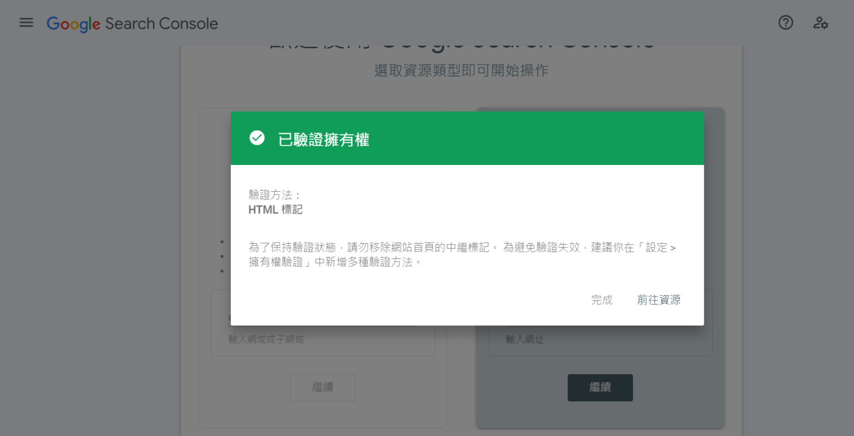Click the green dialog header bar
This screenshot has height=436, width=854.
(467, 138)
